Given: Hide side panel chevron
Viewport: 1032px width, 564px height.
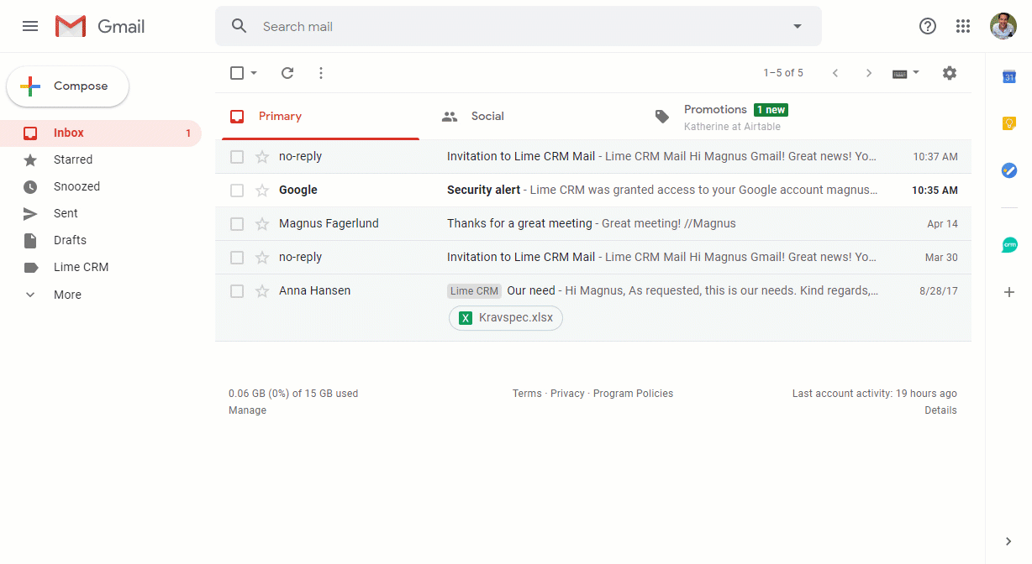Looking at the screenshot, I should click(x=1009, y=541).
